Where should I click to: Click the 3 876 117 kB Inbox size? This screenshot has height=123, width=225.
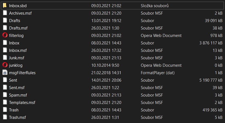click(210, 43)
